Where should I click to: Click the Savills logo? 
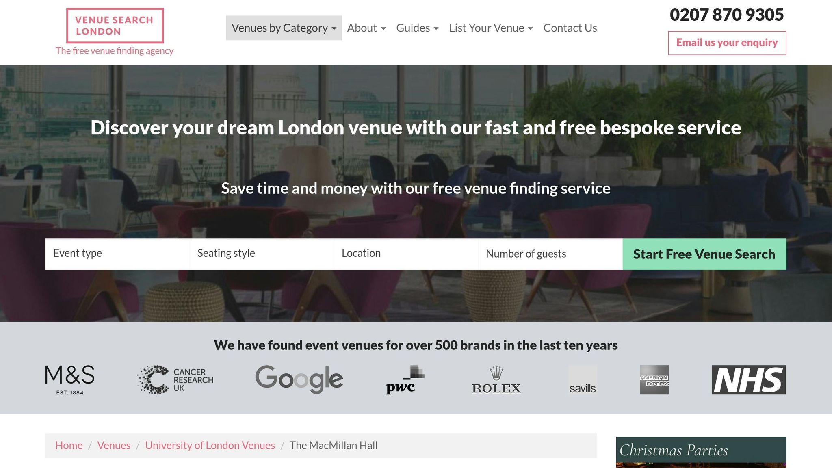582,380
